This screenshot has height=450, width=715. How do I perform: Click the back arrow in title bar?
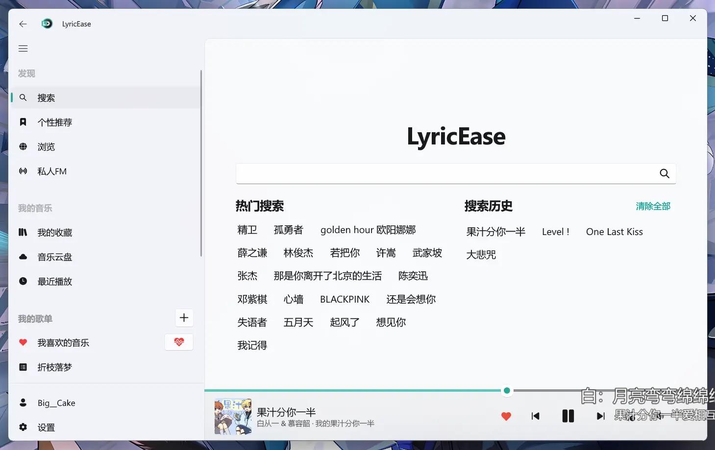pyautogui.click(x=23, y=24)
